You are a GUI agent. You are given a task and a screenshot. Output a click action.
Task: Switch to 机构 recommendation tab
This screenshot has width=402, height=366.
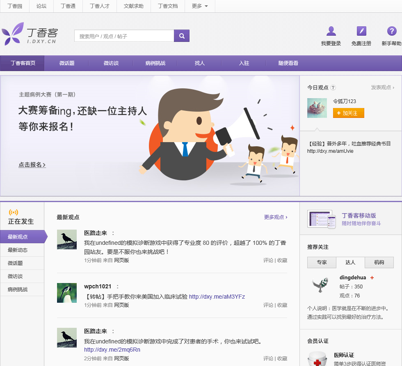point(379,262)
